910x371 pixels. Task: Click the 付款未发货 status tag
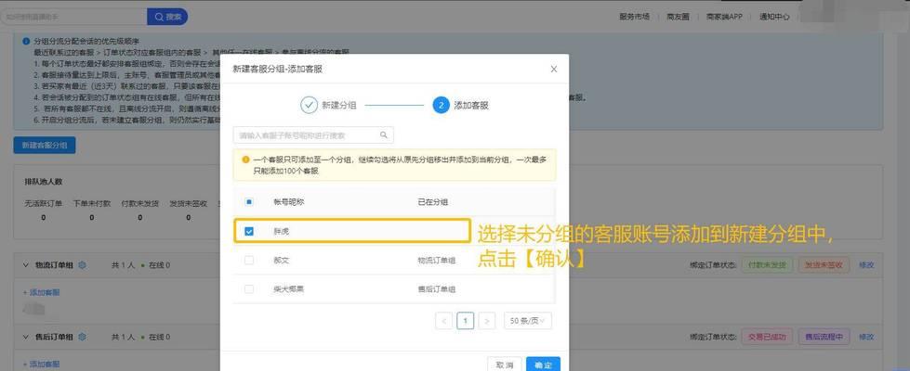(x=768, y=265)
